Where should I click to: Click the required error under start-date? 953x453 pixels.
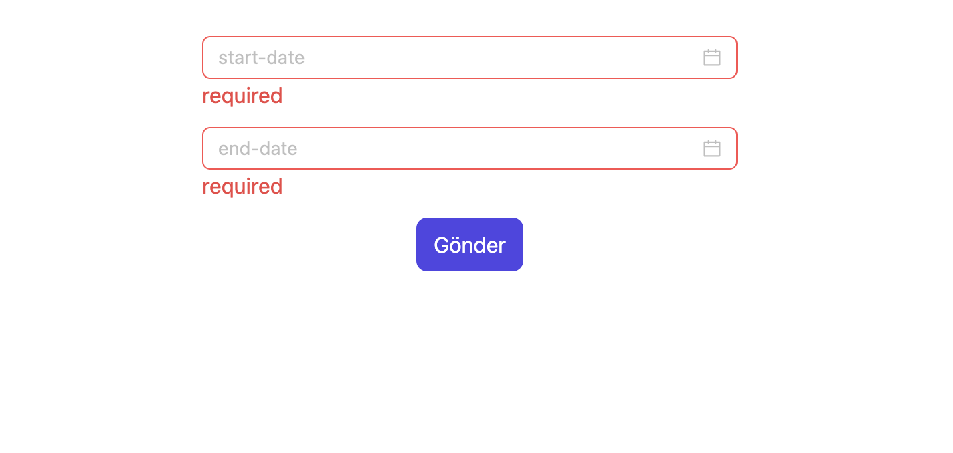point(242,96)
